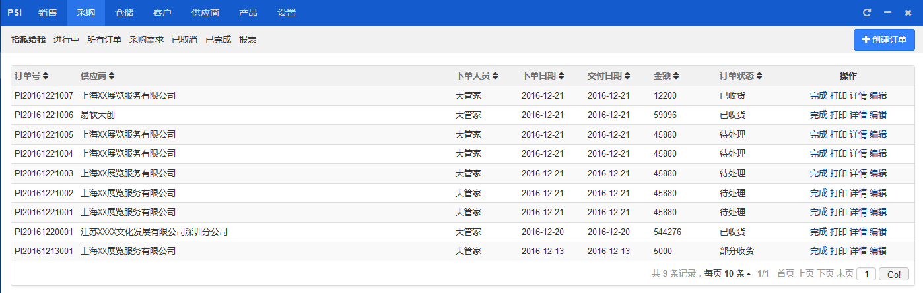Open 详情 for order PI20161221006
The width and height of the screenshot is (923, 293).
[x=858, y=115]
